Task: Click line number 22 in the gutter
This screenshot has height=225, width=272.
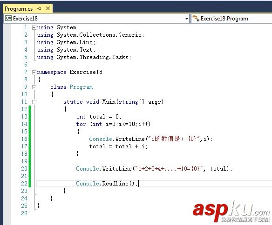Action: (24, 184)
